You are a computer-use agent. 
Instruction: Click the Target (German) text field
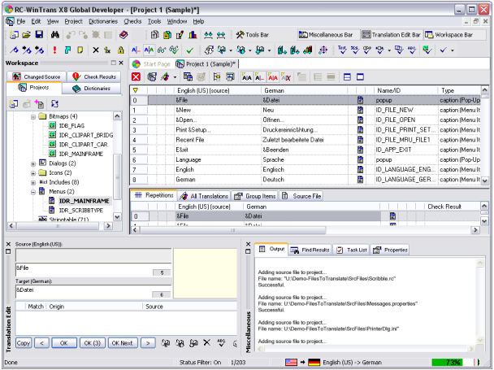click(93, 292)
